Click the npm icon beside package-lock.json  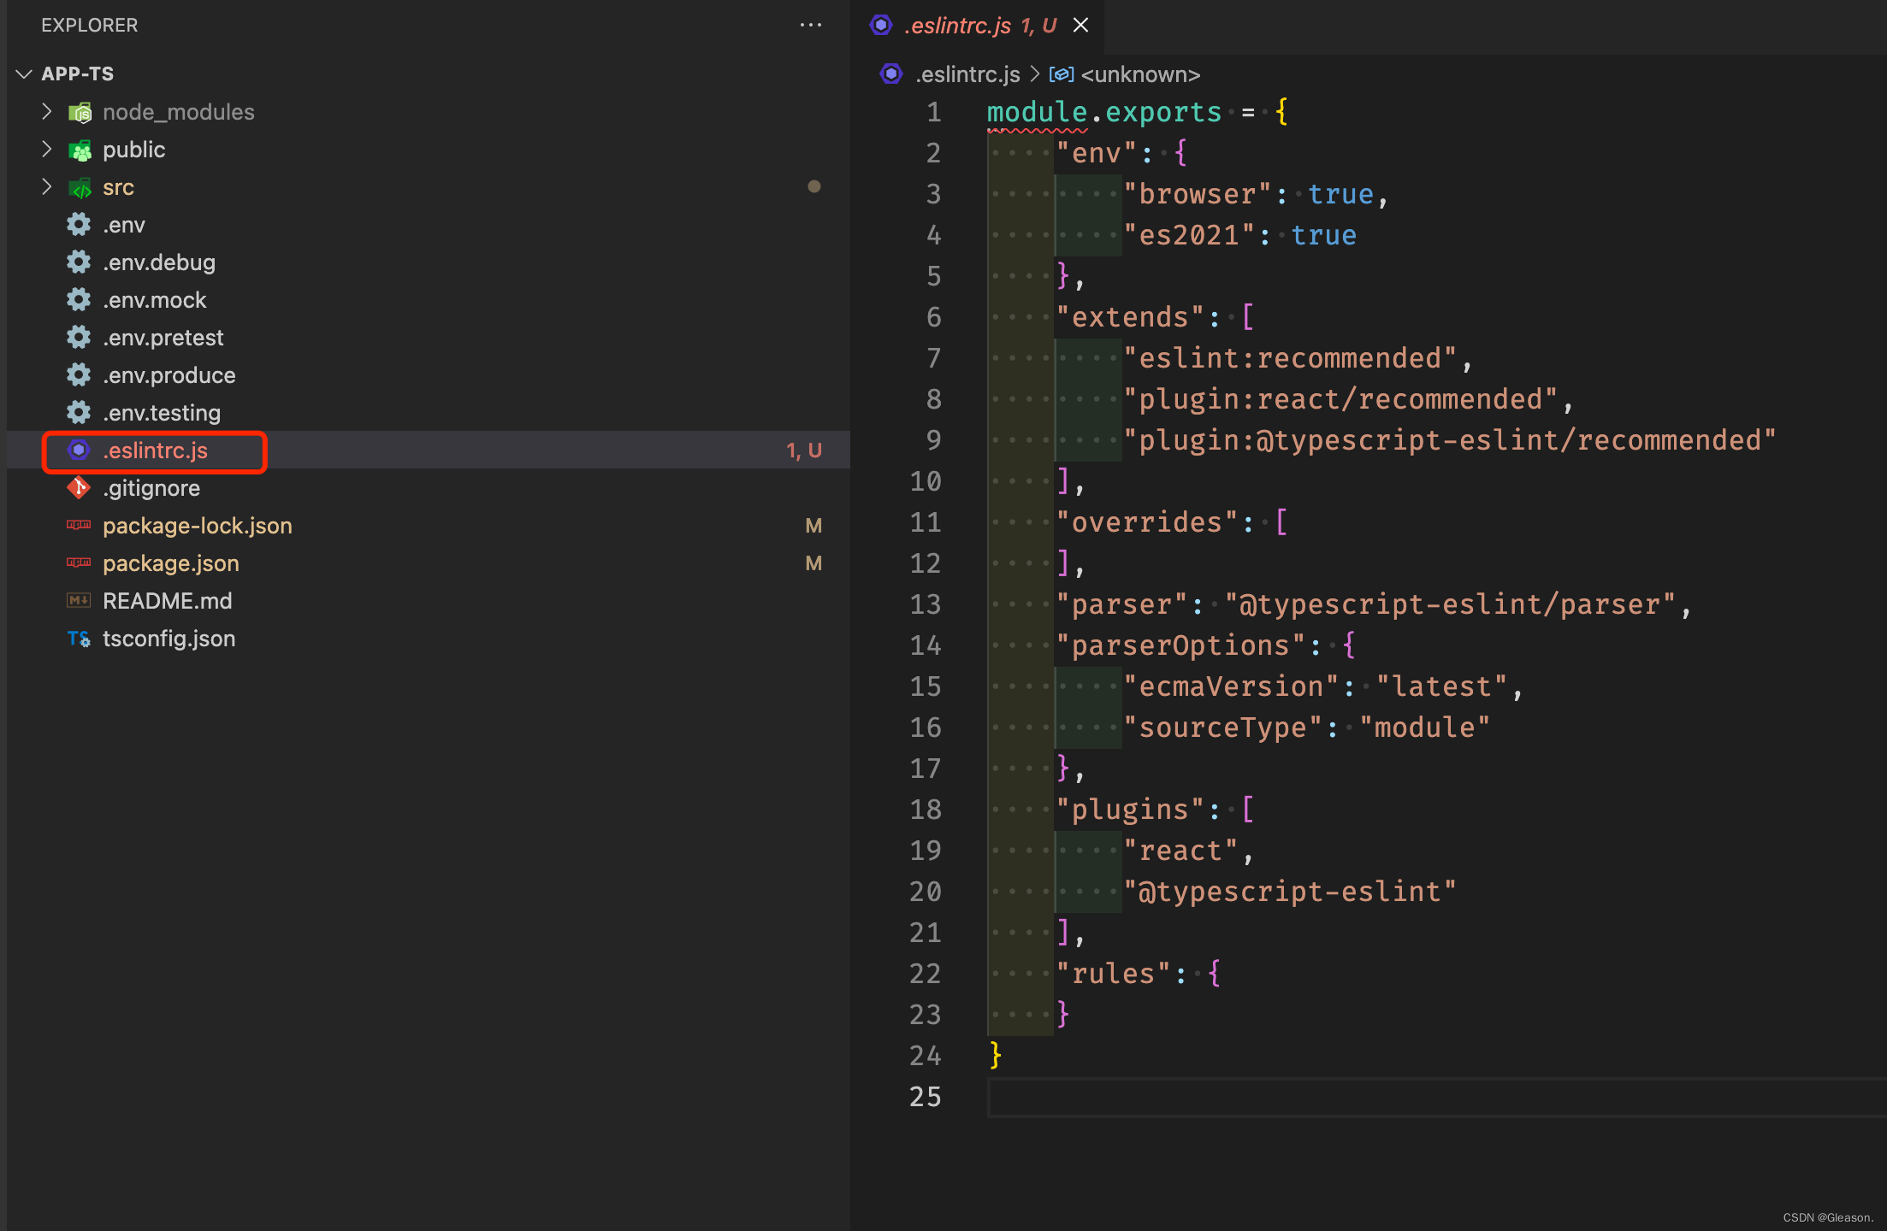[79, 525]
